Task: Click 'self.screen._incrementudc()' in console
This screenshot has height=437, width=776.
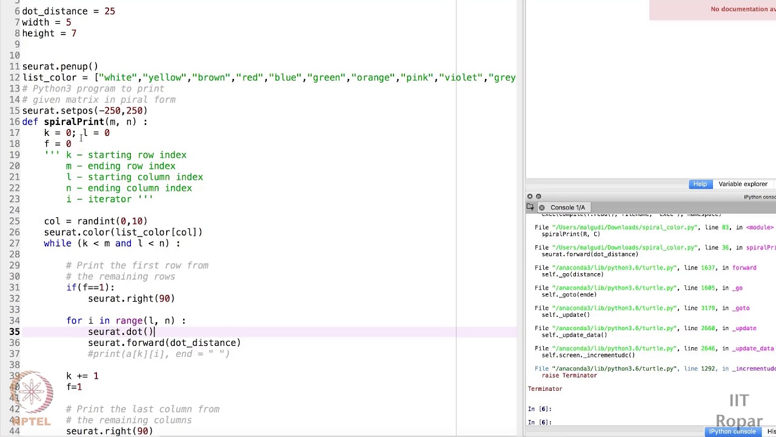Action: tap(588, 355)
